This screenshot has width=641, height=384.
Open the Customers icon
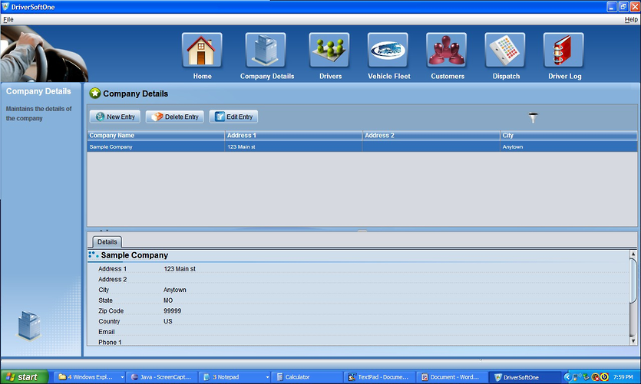coord(447,51)
